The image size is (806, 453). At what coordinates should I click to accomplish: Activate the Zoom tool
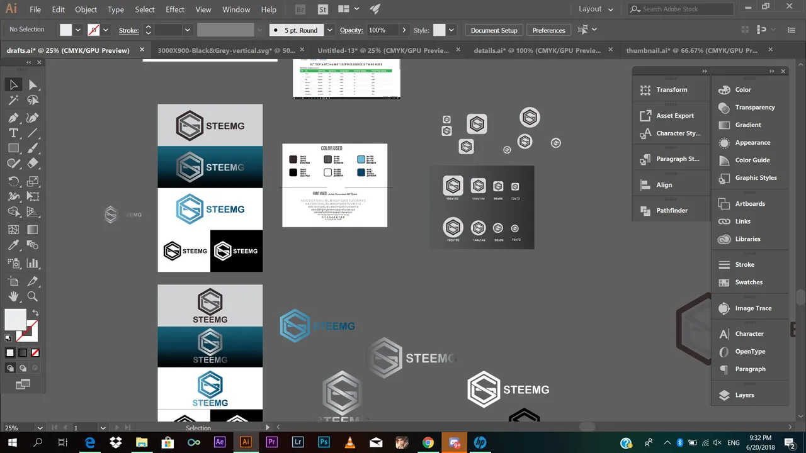coord(33,296)
